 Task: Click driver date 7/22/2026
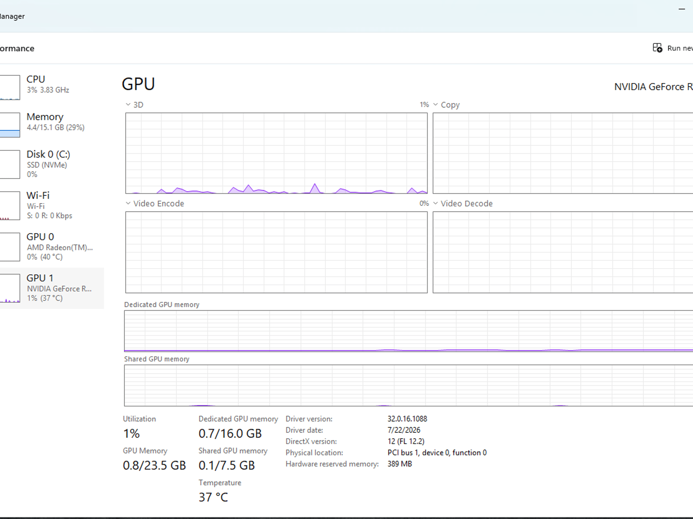click(x=404, y=430)
